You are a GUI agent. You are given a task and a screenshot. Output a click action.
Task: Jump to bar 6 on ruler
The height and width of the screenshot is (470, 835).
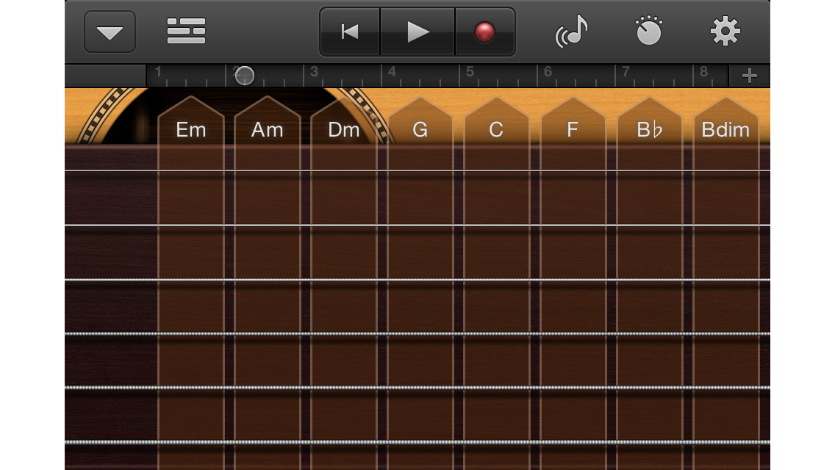[x=548, y=71]
